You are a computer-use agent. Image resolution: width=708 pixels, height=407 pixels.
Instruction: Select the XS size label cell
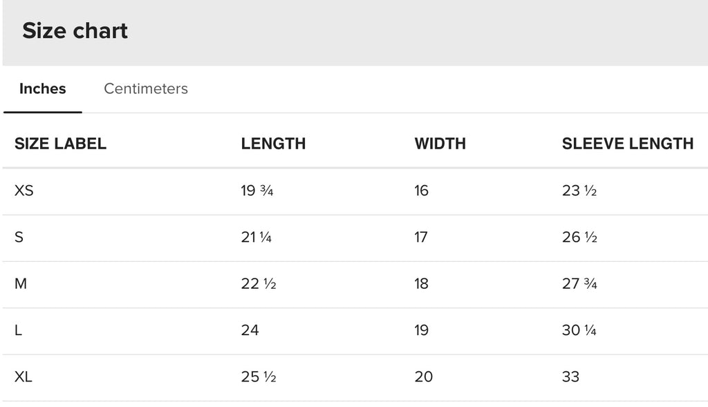coord(24,191)
